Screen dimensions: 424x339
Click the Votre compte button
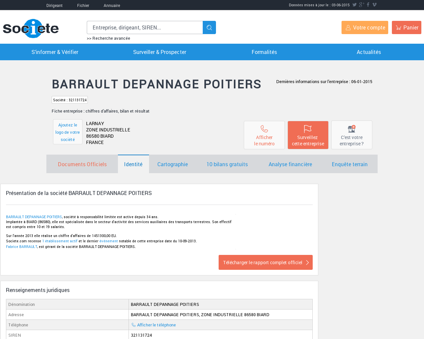click(x=365, y=27)
